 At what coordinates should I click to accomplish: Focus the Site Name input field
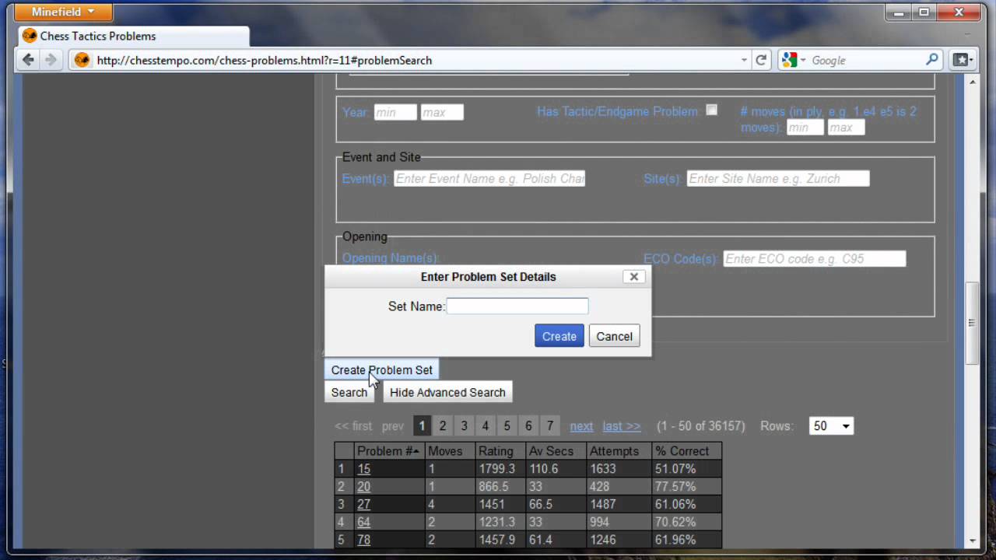[778, 178]
